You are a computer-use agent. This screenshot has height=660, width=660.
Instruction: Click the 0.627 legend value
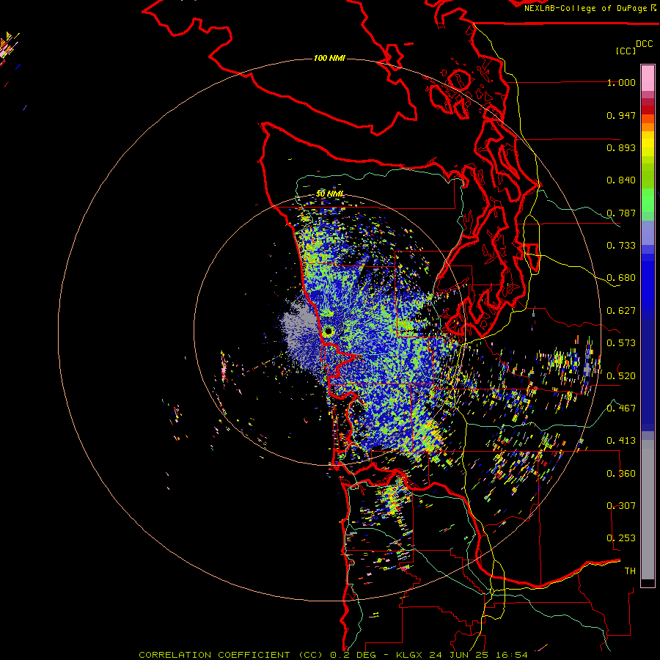tap(621, 311)
